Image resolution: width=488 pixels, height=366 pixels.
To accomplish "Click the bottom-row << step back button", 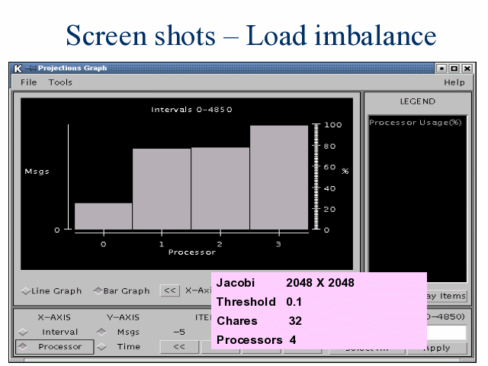I will (179, 347).
